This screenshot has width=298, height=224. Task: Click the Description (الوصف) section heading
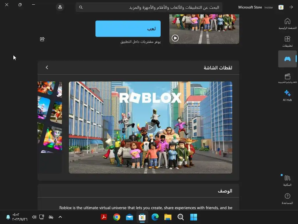pyautogui.click(x=225, y=191)
